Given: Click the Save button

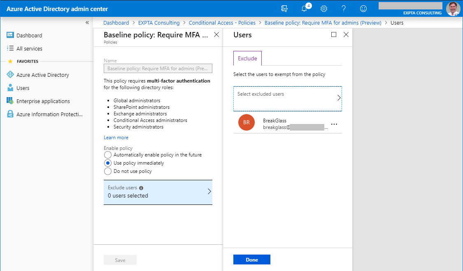Looking at the screenshot, I should [120, 260].
